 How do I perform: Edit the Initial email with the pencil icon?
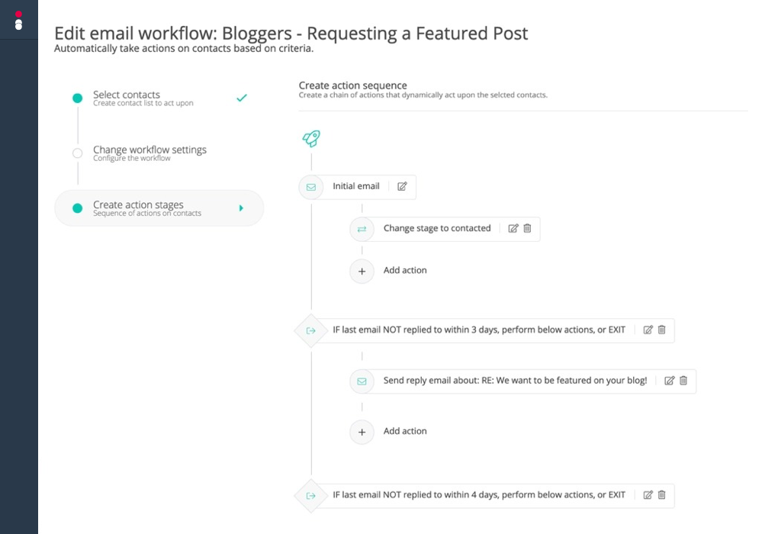[403, 186]
